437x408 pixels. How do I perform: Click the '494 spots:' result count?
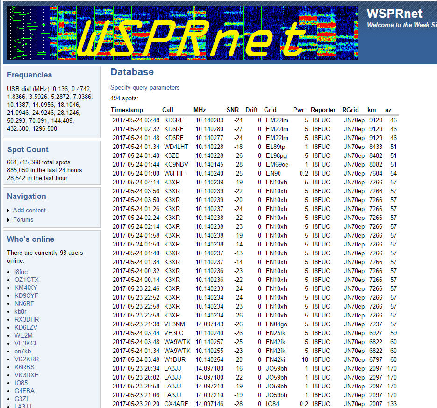[124, 98]
